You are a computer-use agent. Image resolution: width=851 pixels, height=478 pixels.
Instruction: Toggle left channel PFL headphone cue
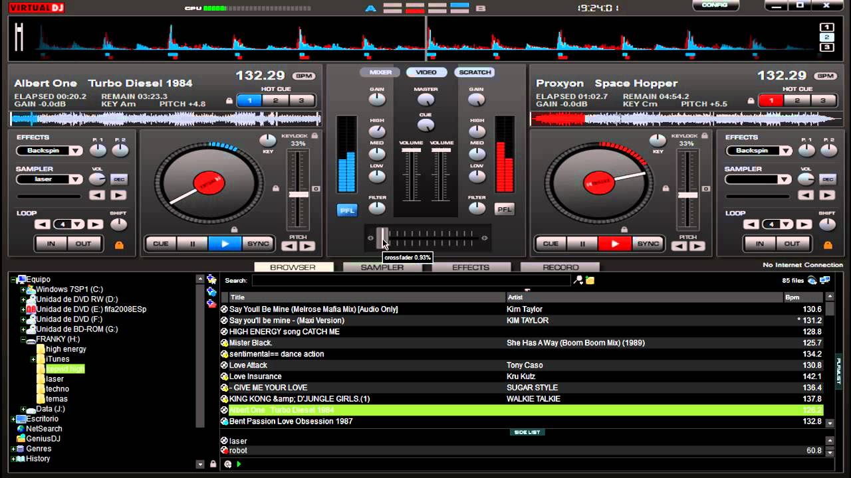[347, 210]
